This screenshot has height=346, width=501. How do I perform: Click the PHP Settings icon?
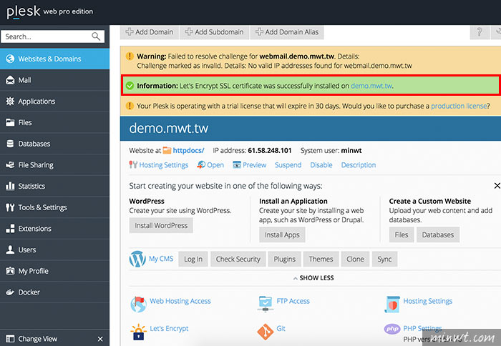pyautogui.click(x=392, y=329)
